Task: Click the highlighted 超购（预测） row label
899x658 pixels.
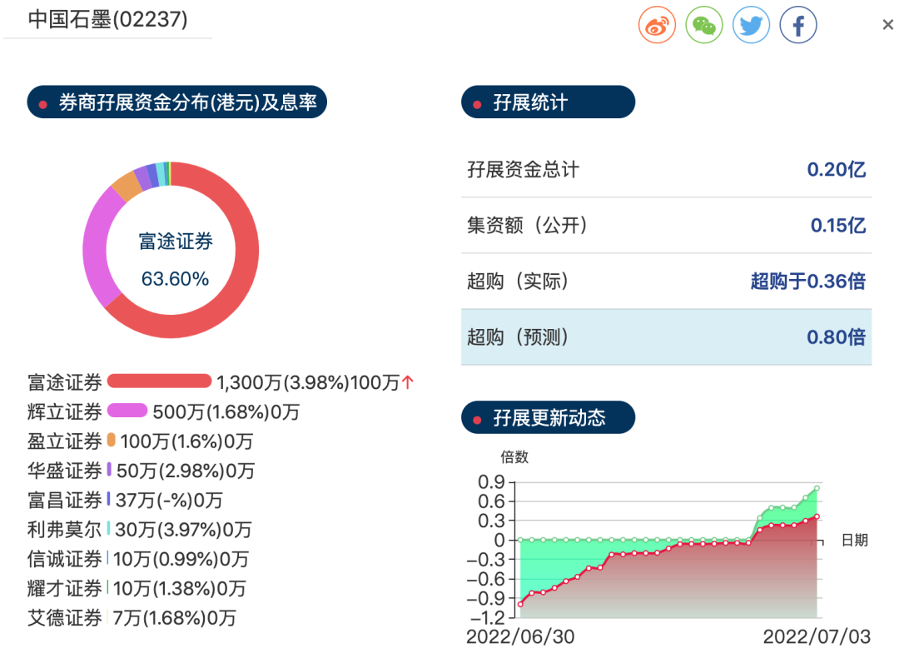Action: tap(519, 336)
